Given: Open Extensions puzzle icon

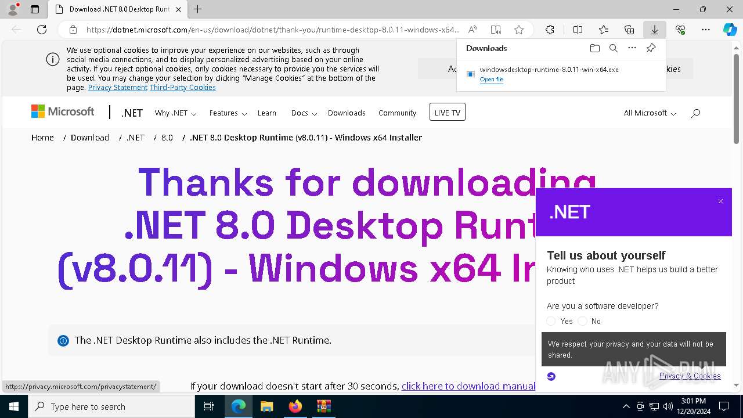Looking at the screenshot, I should (550, 30).
